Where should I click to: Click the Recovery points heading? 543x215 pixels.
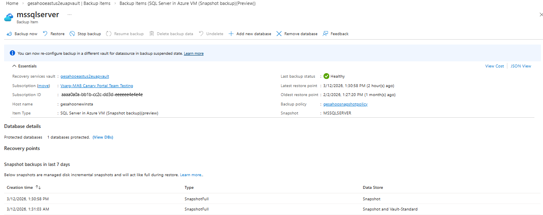[x=22, y=148]
